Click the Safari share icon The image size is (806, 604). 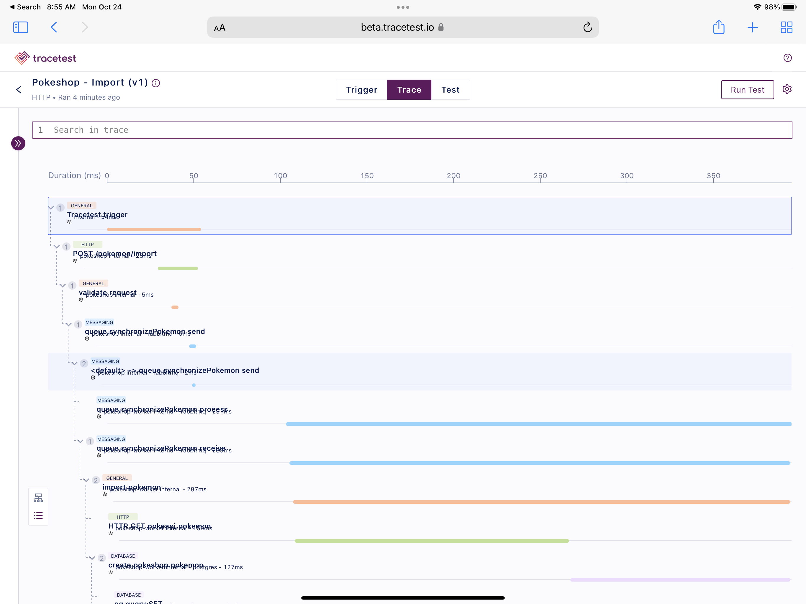(719, 27)
